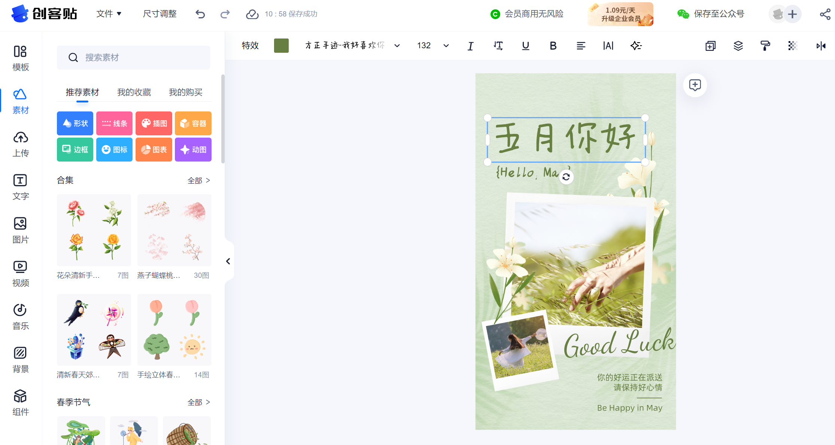Screen dimensions: 835x445
Task: Switch to the 我的购买 tab
Action: [186, 92]
